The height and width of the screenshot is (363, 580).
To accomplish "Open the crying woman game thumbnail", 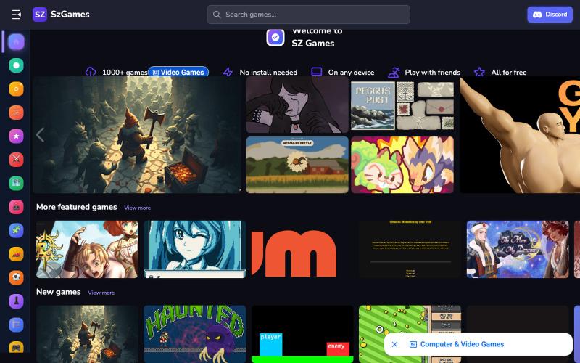I will pyautogui.click(x=297, y=105).
